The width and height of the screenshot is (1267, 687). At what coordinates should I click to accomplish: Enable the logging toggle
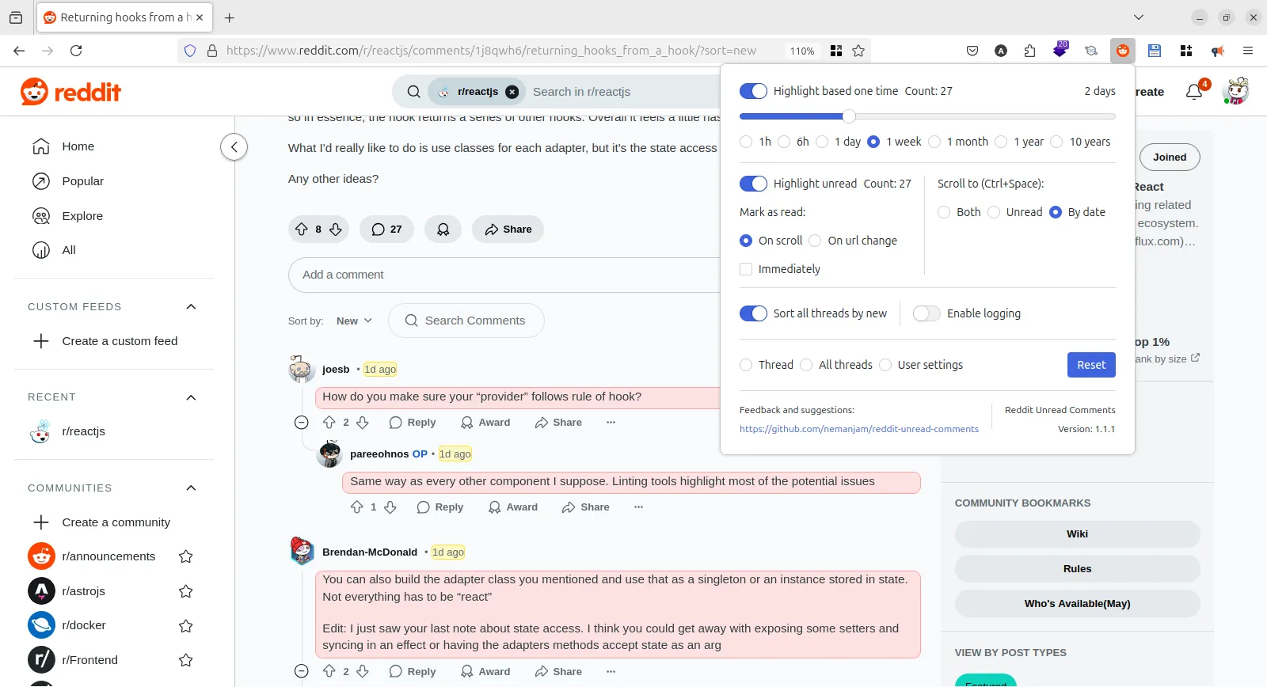926,313
